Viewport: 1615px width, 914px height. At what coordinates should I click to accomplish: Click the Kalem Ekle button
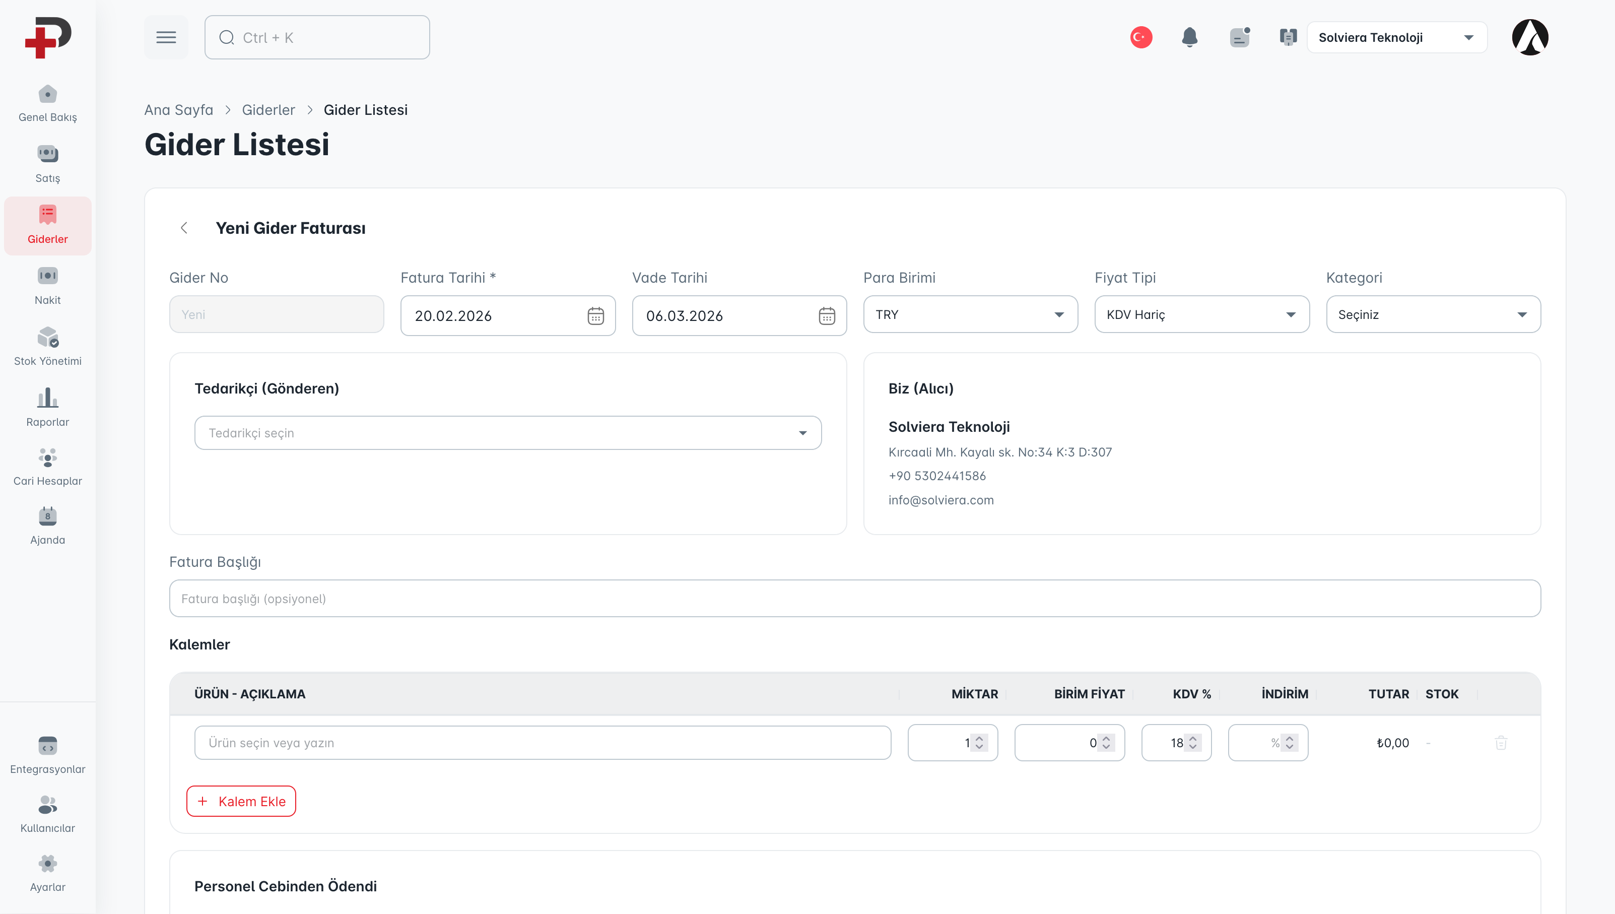pyautogui.click(x=241, y=801)
